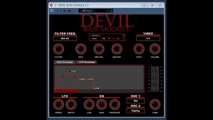Open OSC 1 waveform selector TRI
Image resolution: width=213 pixels, height=120 pixels.
click(135, 101)
